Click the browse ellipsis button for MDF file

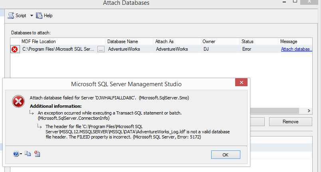coord(101,49)
